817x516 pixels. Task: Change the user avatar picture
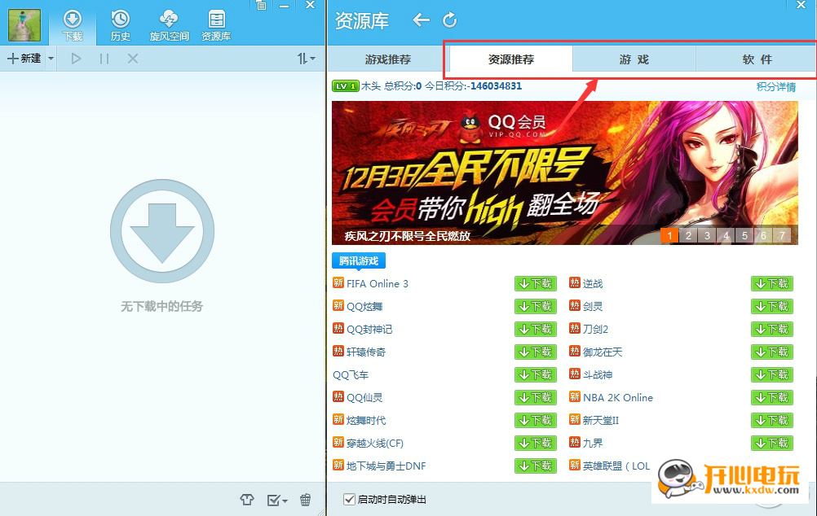point(24,24)
